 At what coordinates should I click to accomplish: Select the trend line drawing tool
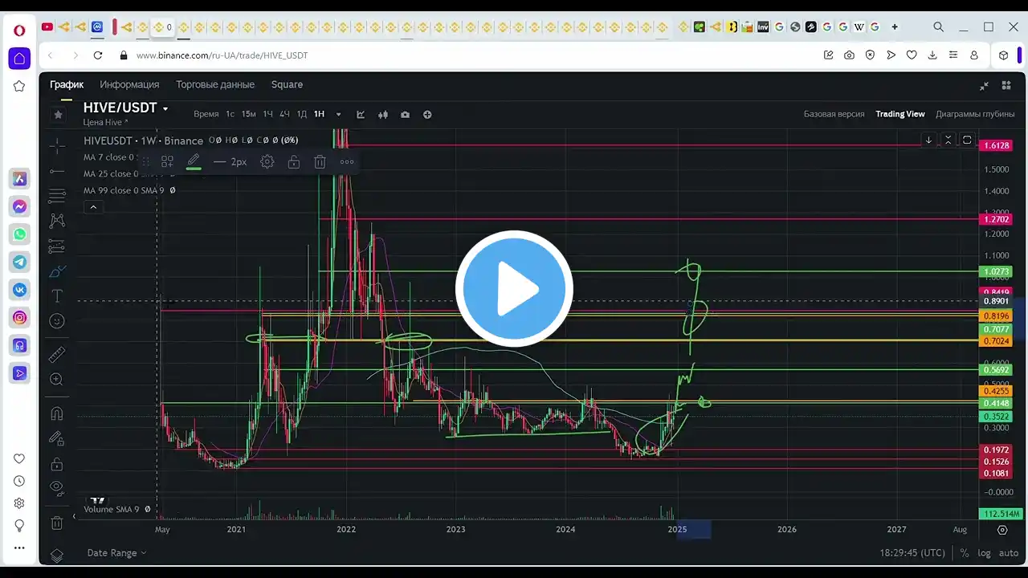point(57,170)
